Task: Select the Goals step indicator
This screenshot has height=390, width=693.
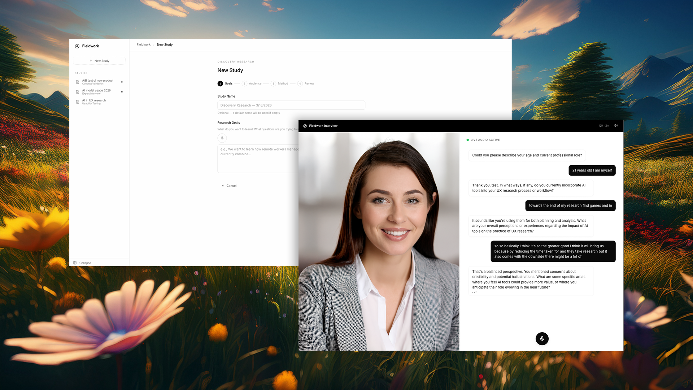Action: pyautogui.click(x=221, y=83)
